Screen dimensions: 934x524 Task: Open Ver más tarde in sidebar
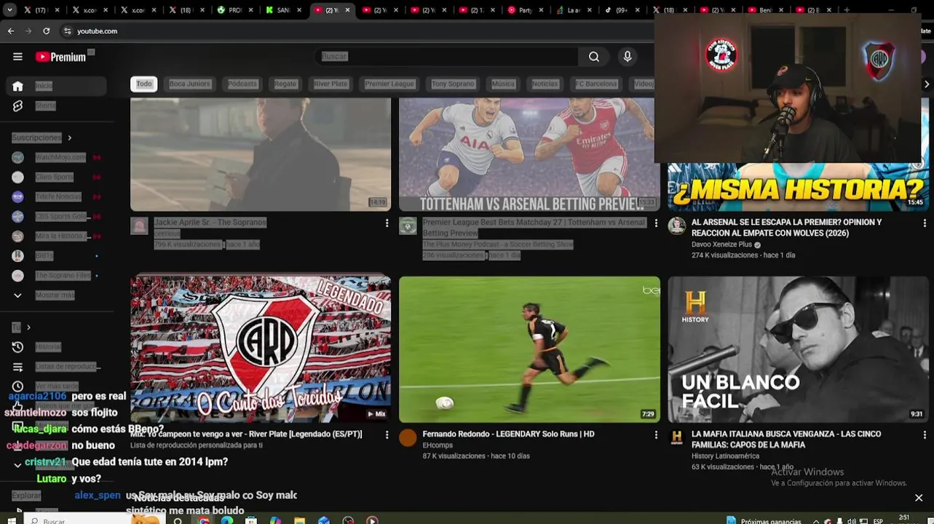(x=57, y=386)
